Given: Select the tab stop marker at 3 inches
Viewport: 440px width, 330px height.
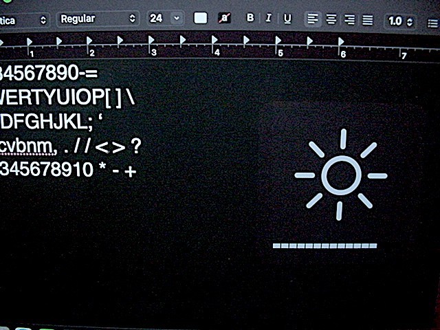Looking at the screenshot, I should (x=151, y=40).
